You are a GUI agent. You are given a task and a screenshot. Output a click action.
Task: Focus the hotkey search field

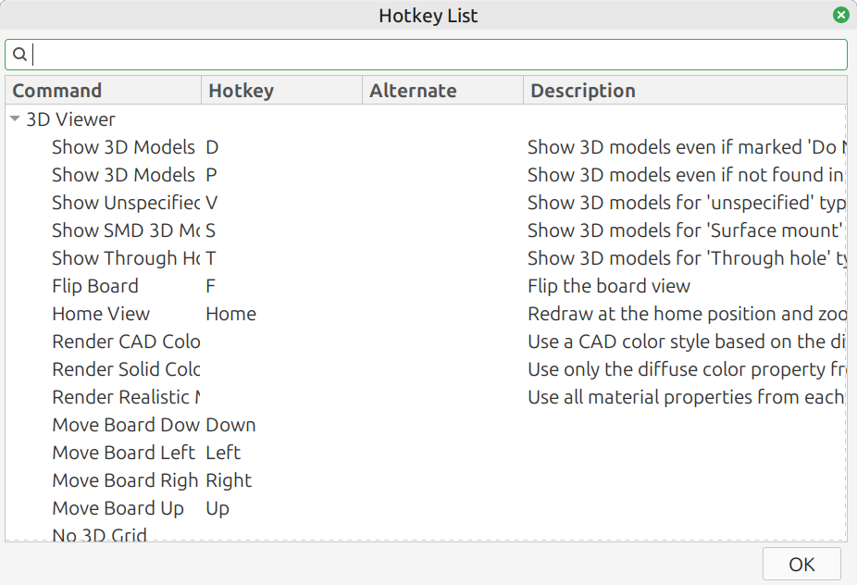click(427, 55)
